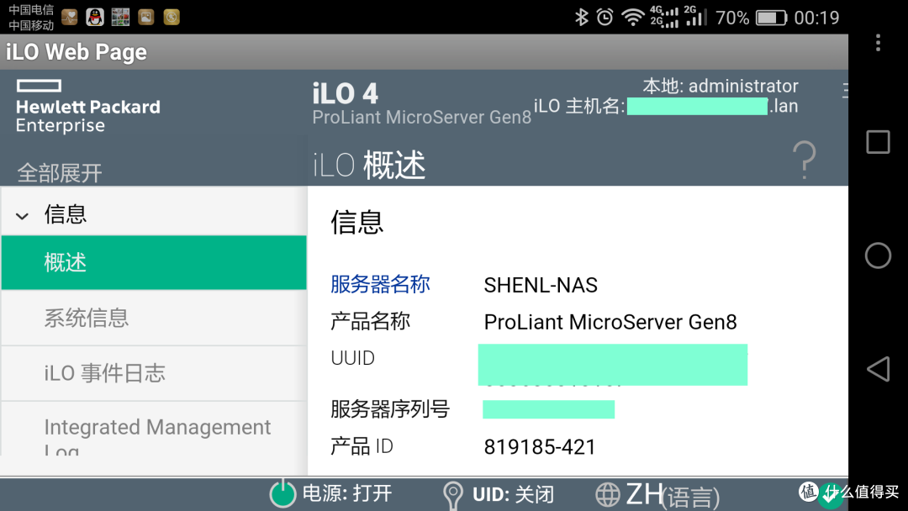Click the 产品 ID label

tap(362, 446)
